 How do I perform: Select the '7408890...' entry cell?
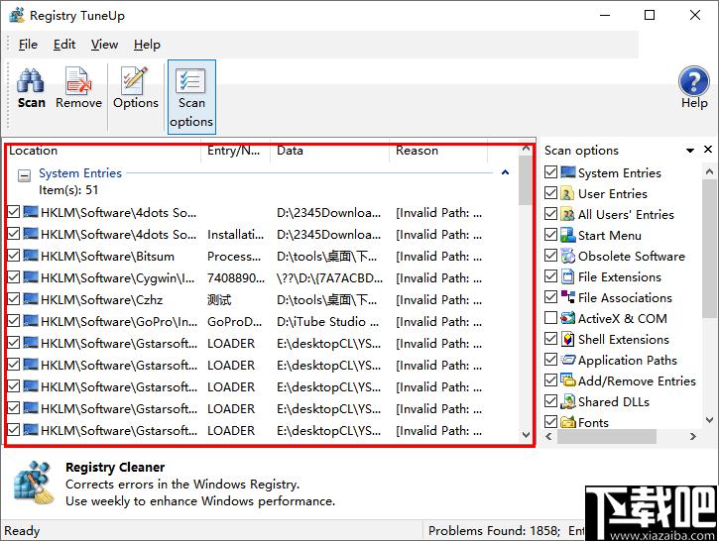pos(236,278)
